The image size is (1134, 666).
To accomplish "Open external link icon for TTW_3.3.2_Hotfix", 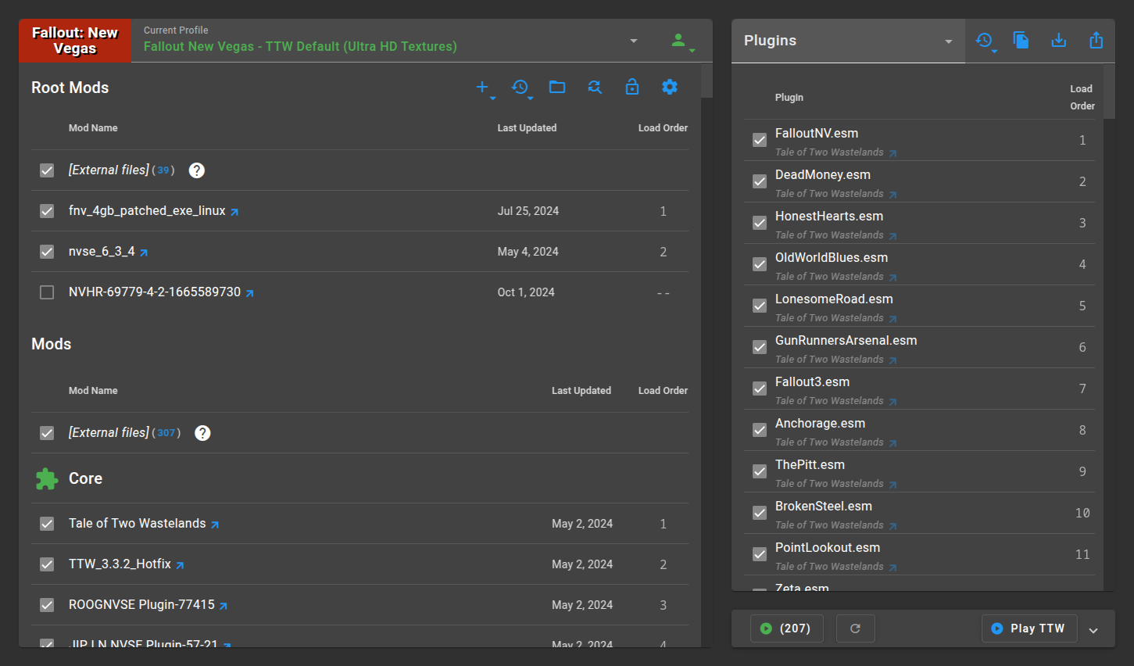I will click(x=180, y=565).
